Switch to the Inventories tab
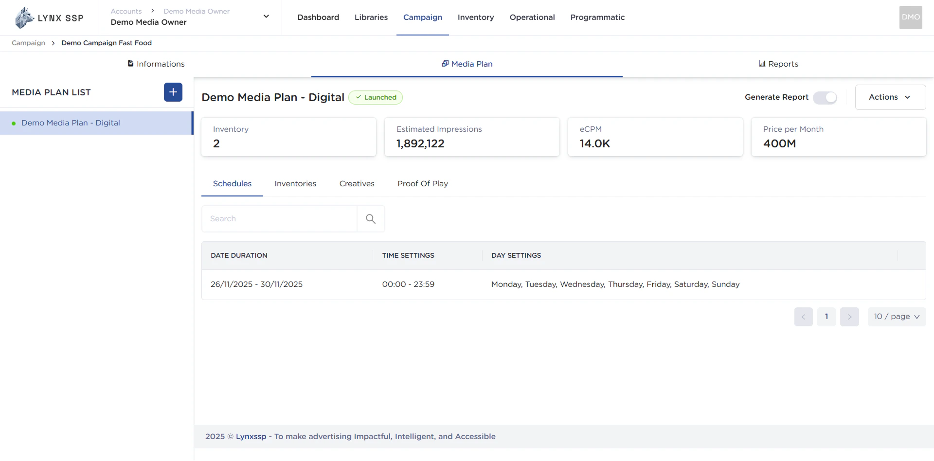 pos(295,183)
